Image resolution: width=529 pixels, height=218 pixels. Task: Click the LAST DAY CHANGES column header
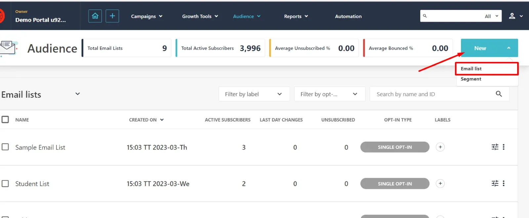coord(281,120)
